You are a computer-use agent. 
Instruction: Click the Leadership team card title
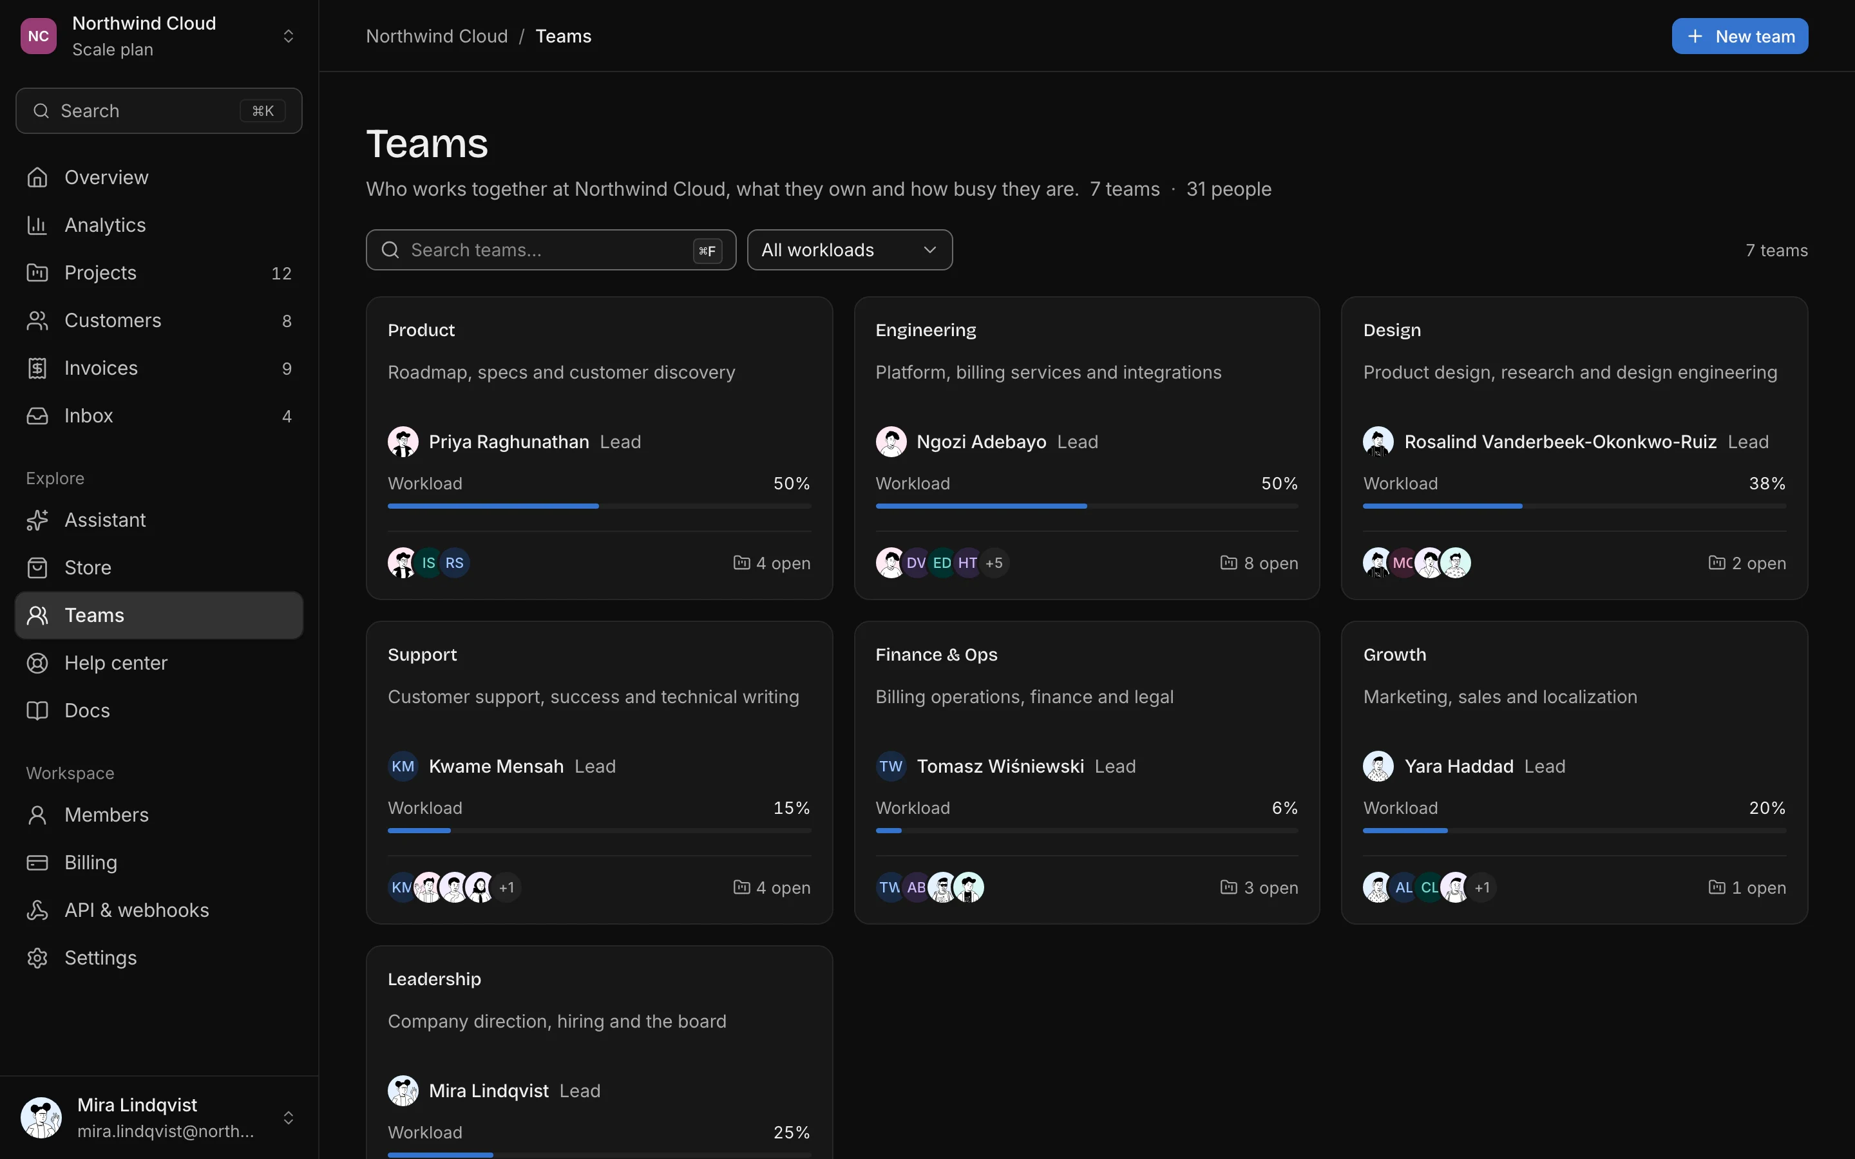434,979
